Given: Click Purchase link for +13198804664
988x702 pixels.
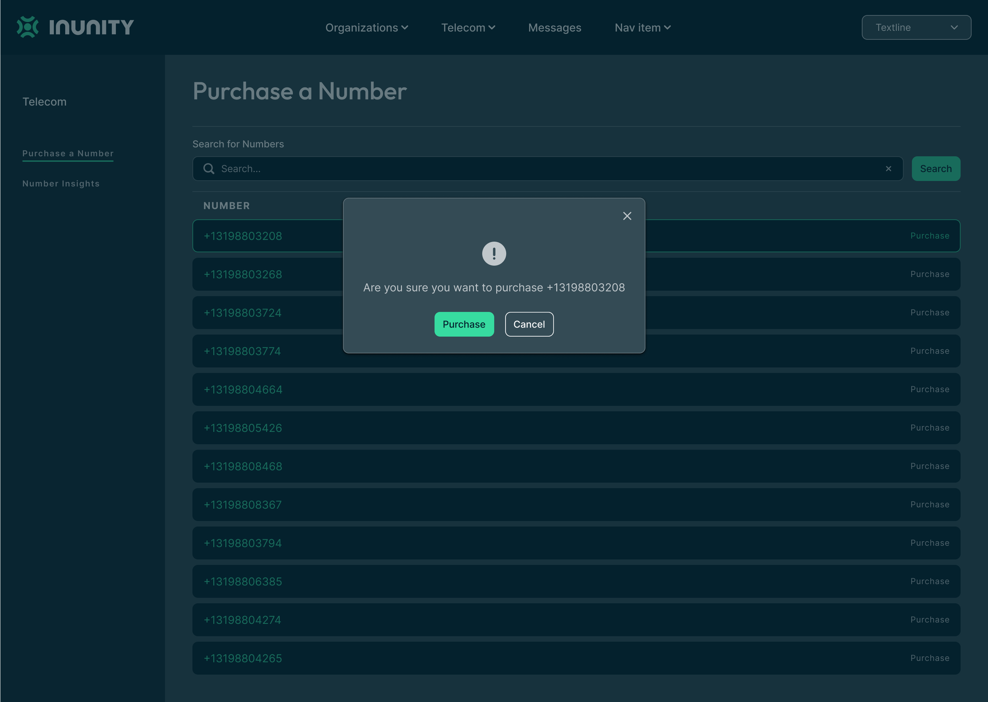Looking at the screenshot, I should click(930, 390).
